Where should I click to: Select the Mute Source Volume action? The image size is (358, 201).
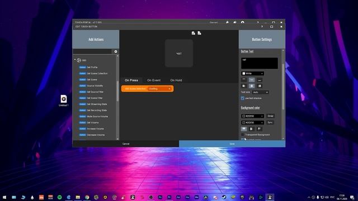coord(97,117)
